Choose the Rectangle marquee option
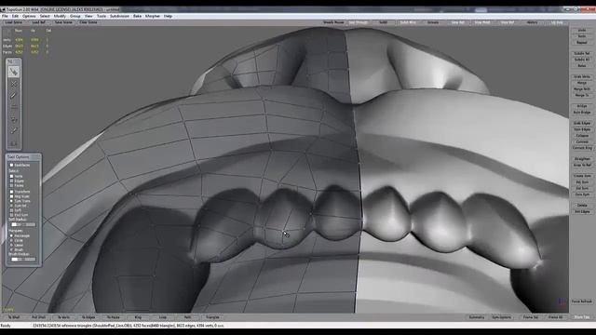 click(11, 235)
